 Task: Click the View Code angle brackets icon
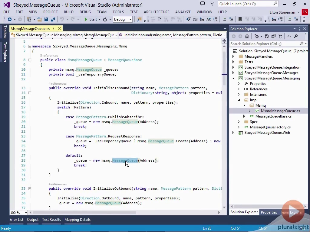tap(289, 36)
